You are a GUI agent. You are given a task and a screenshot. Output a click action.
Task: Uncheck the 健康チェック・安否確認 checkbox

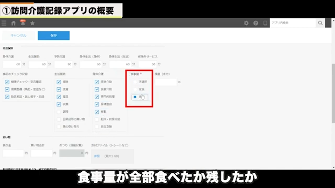pos(7,82)
